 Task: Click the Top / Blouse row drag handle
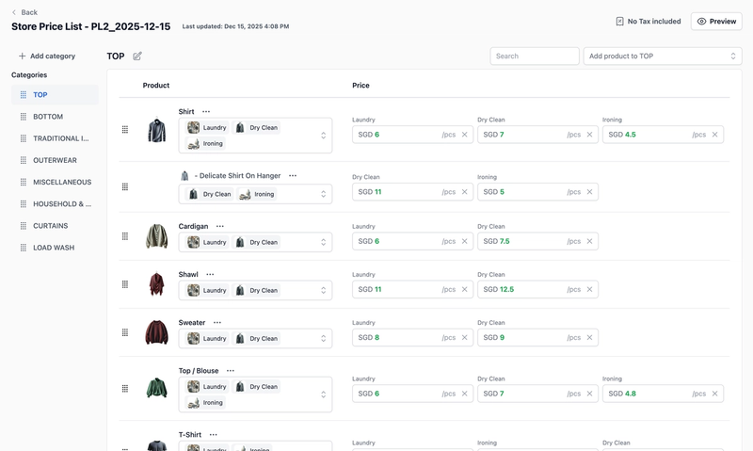pyautogui.click(x=125, y=389)
